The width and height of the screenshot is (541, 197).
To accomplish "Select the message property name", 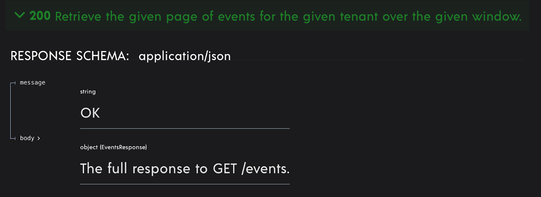I will pos(33,82).
